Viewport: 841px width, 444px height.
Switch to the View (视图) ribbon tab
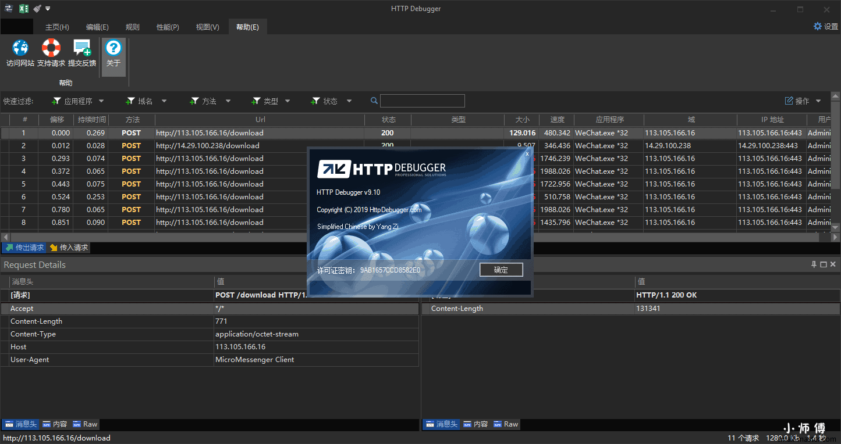point(208,27)
